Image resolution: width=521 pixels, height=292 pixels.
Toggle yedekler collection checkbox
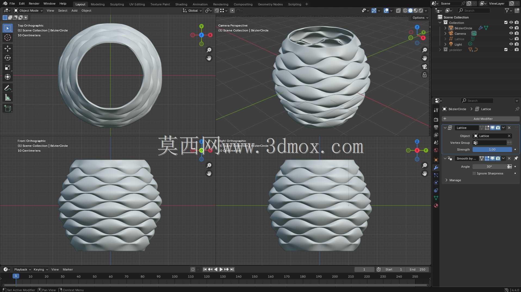click(x=506, y=50)
